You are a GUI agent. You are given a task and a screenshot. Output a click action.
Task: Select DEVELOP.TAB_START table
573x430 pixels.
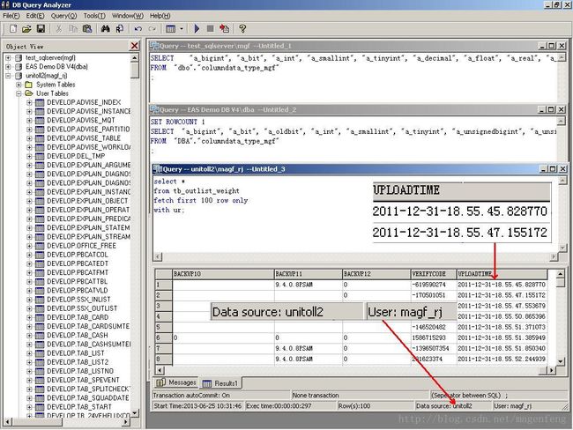click(79, 407)
